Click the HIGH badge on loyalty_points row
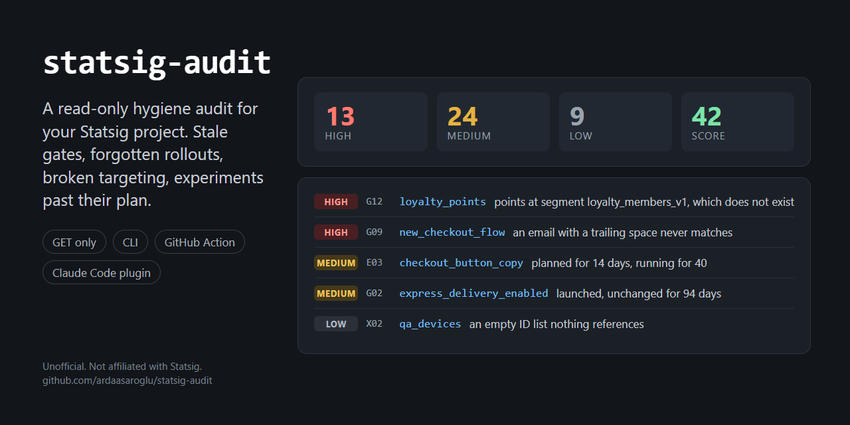 click(x=336, y=202)
